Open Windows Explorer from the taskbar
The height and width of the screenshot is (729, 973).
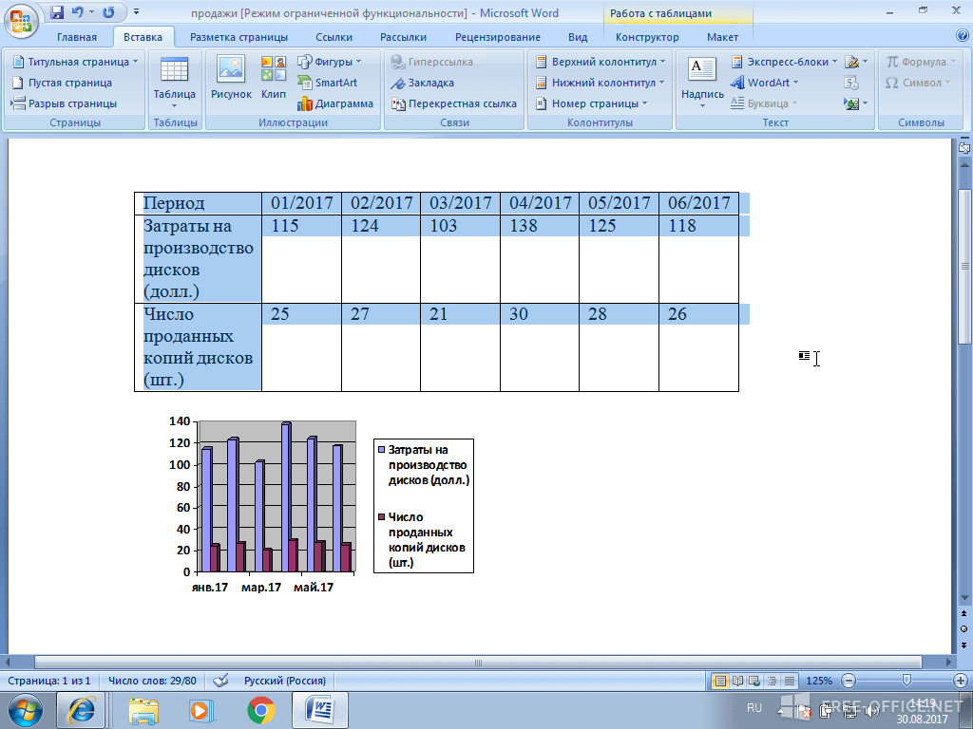[143, 710]
